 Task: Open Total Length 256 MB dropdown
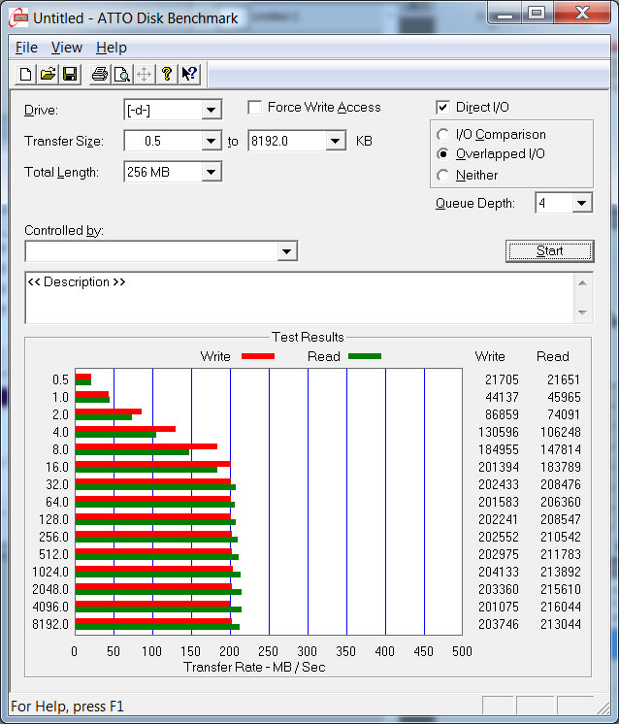click(211, 172)
